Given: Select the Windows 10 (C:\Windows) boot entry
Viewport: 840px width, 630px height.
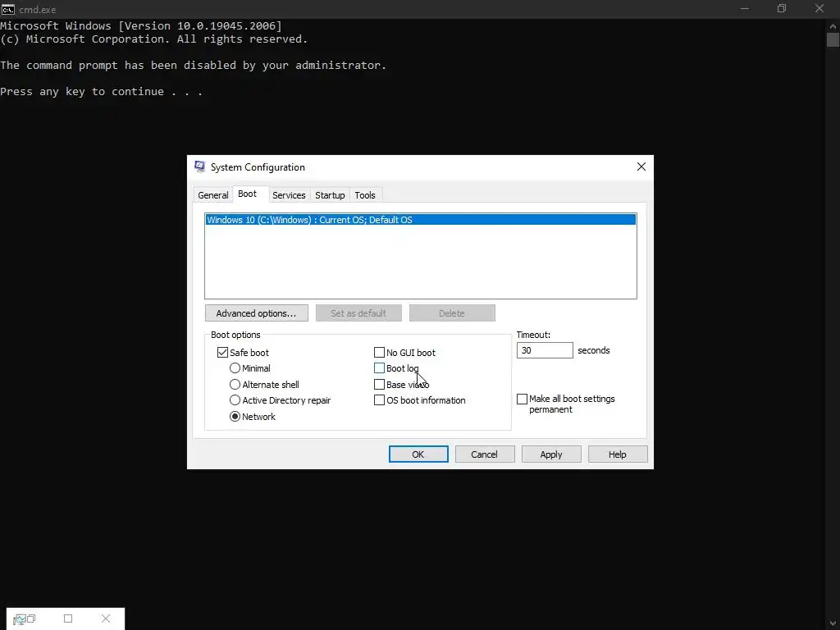Looking at the screenshot, I should 421,220.
